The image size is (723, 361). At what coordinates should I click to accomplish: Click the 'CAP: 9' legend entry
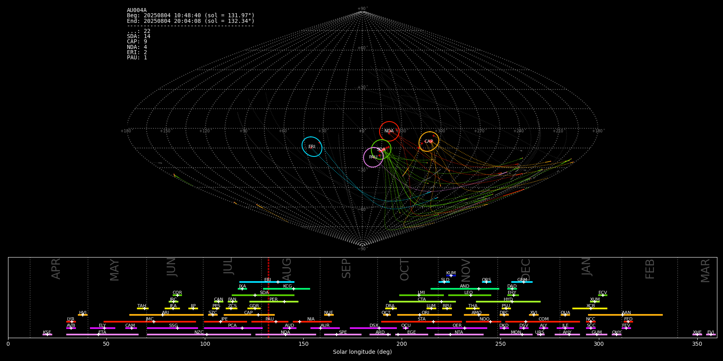tap(137, 42)
